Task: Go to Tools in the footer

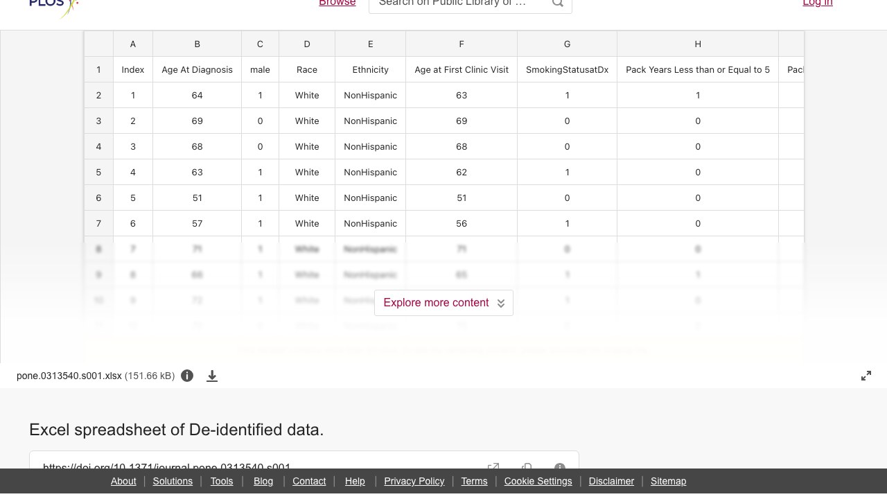Action: pyautogui.click(x=222, y=481)
